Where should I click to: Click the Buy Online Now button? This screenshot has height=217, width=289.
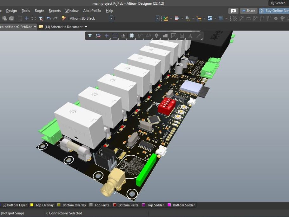coord(274,11)
